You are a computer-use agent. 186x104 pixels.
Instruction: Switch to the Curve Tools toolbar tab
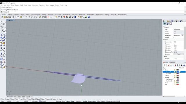click(58, 15)
